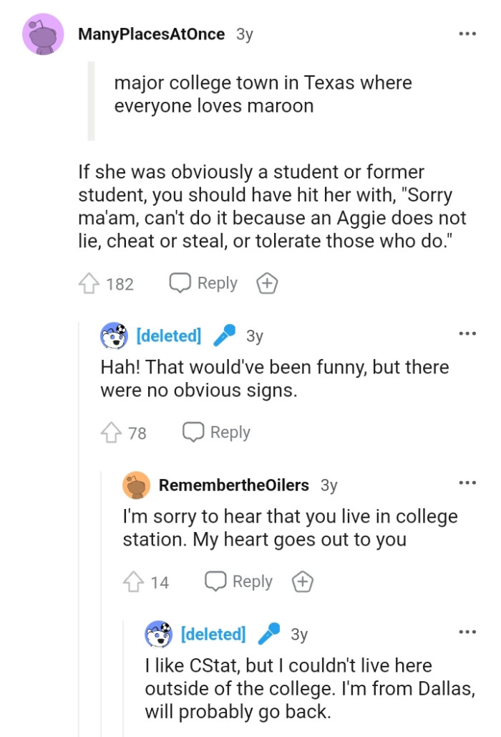Click the speech bubble Reply icon under the 78-point comment
Screen dimensions: 501x737
(x=193, y=432)
